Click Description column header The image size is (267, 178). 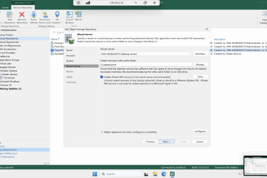tap(220, 39)
